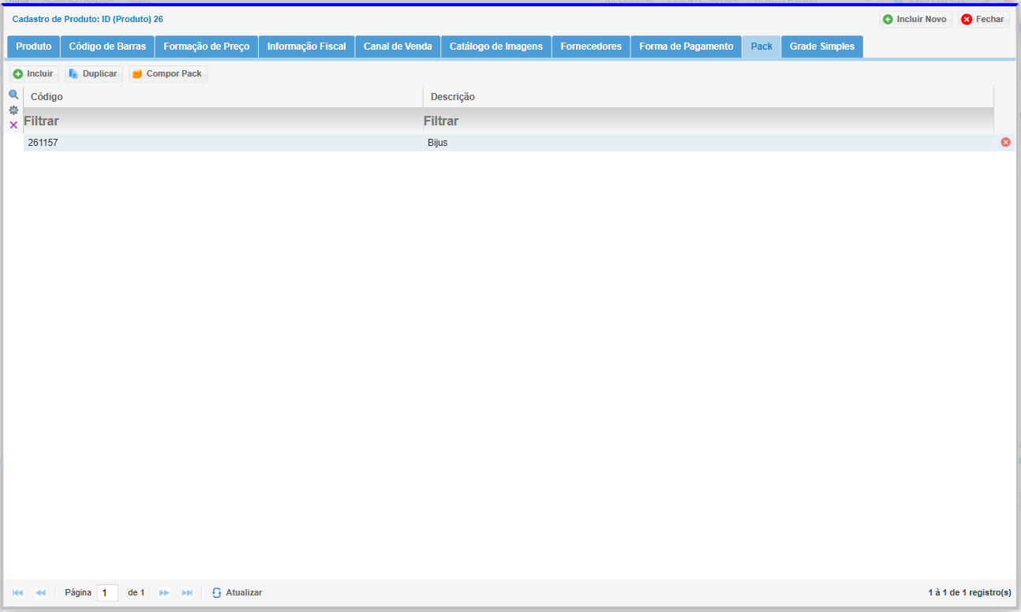Go to previous page of records
This screenshot has height=612, width=1021.
click(41, 592)
